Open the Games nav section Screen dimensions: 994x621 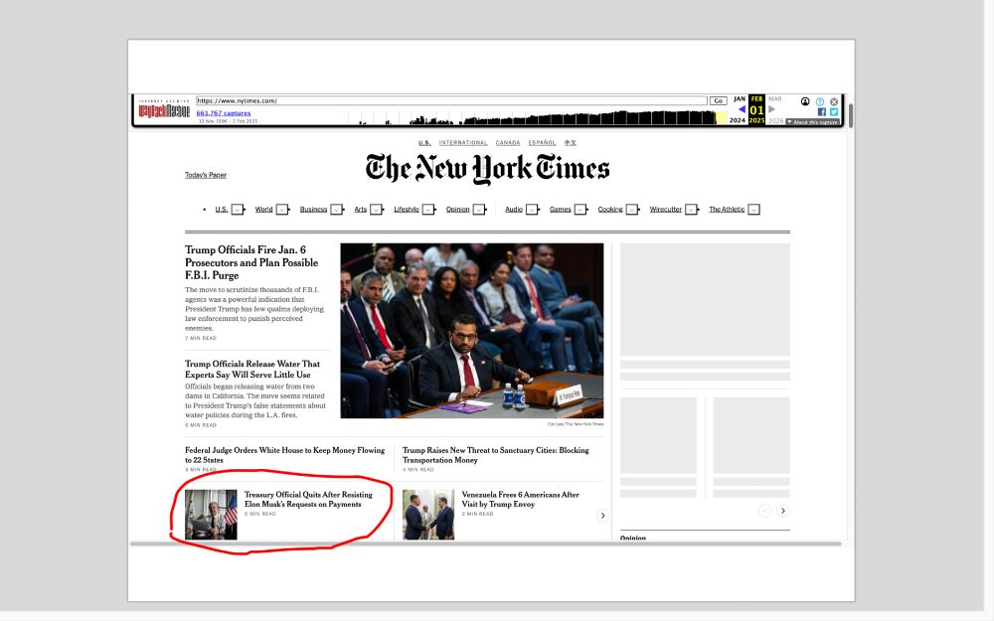click(561, 209)
